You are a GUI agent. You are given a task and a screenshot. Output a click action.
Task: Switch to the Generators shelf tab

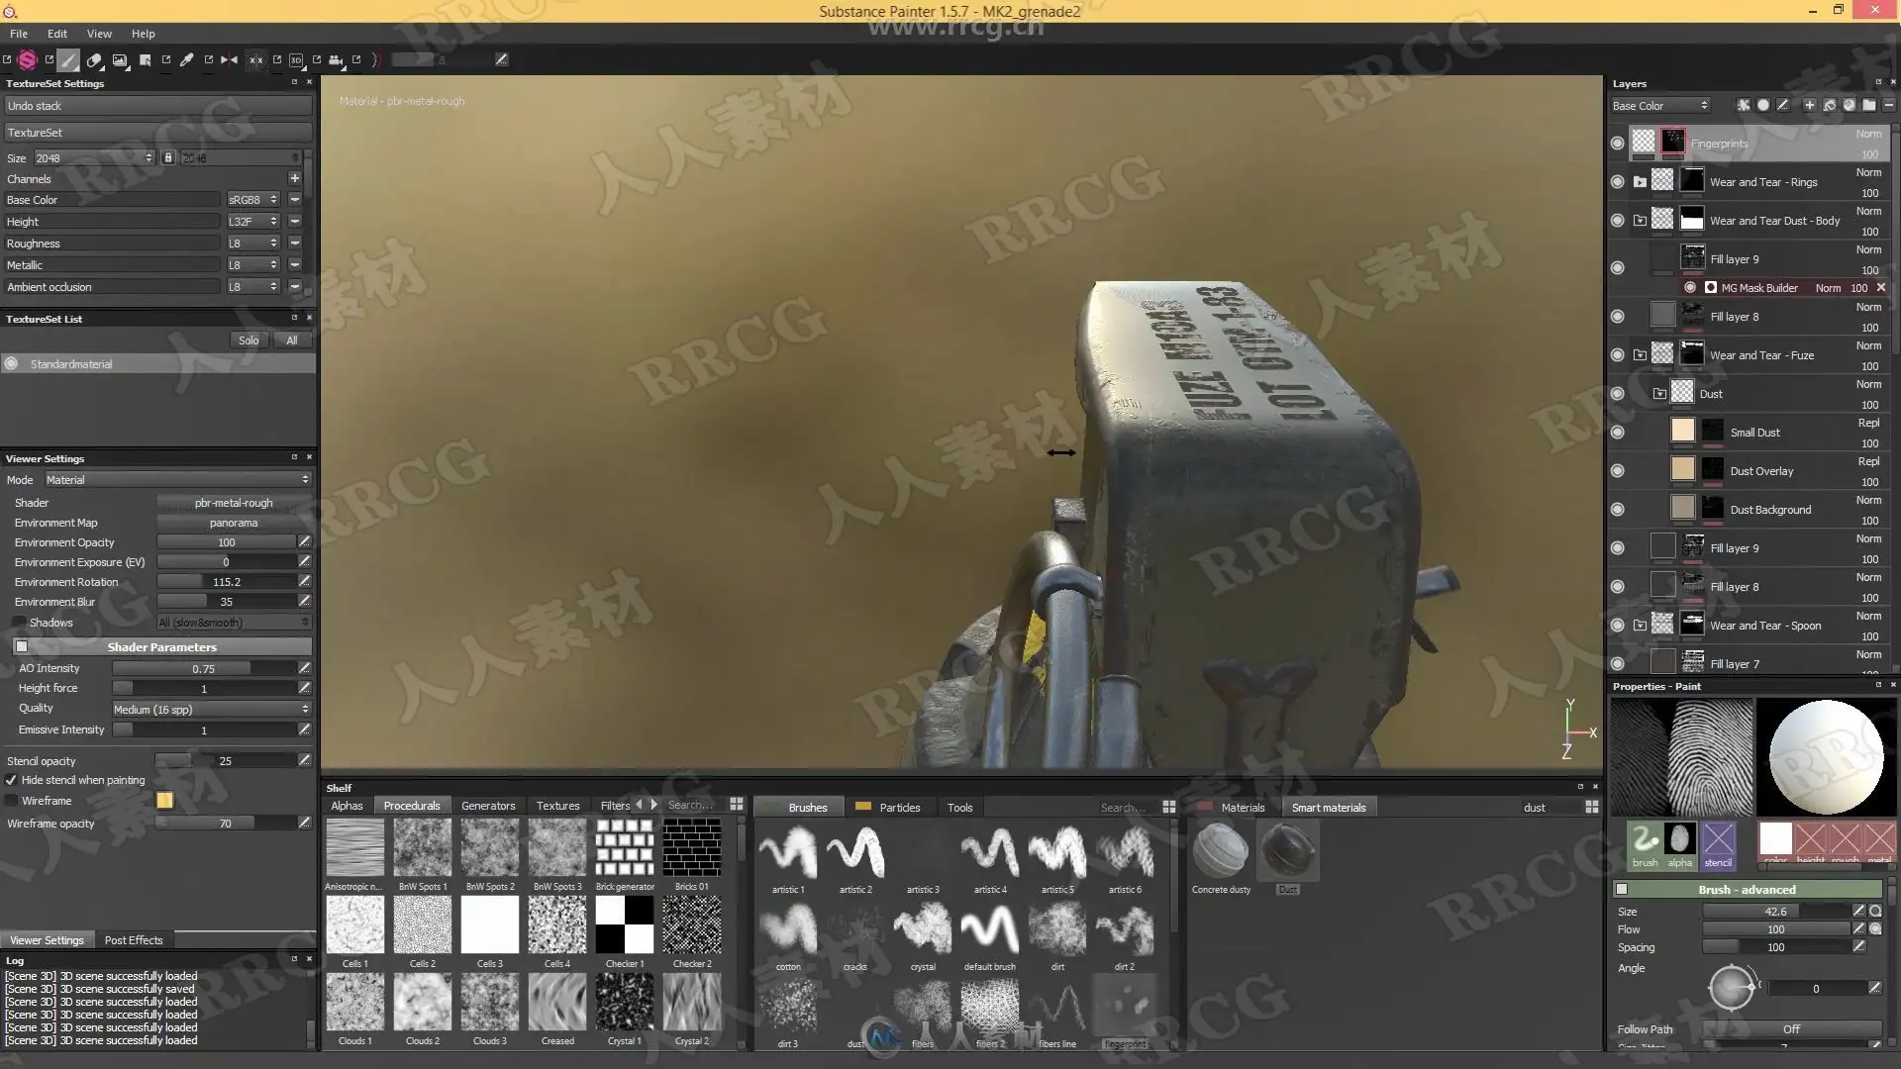pos(488,807)
